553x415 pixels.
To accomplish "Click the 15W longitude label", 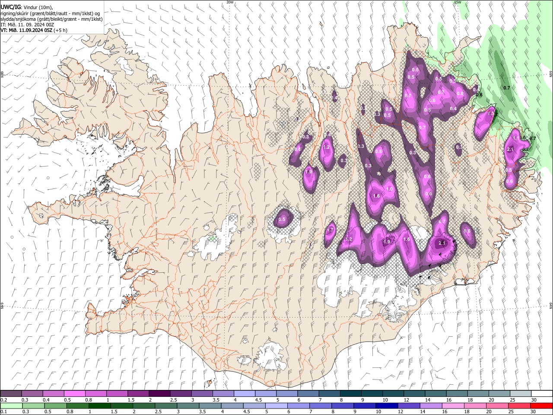I will tap(458, 2).
